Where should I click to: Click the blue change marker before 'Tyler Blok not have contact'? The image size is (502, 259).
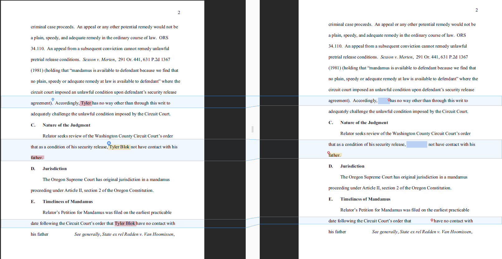[109, 143]
